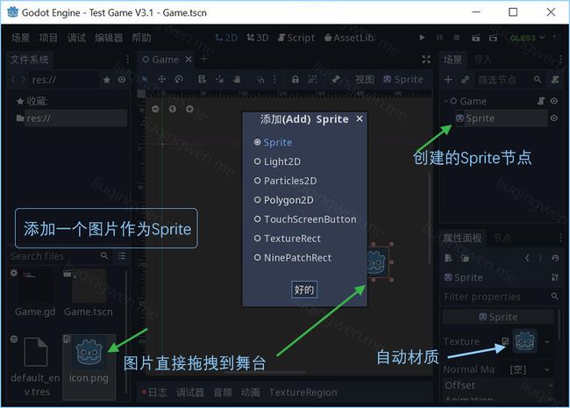
Task: Stop the running scene
Action: 457,38
